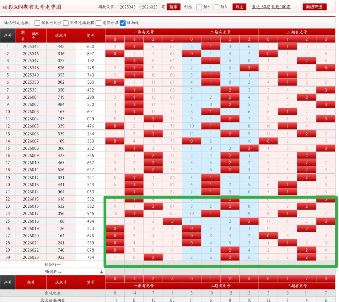Select period cell 2025348
Viewport: 339px width, 302px height.
point(31,68)
